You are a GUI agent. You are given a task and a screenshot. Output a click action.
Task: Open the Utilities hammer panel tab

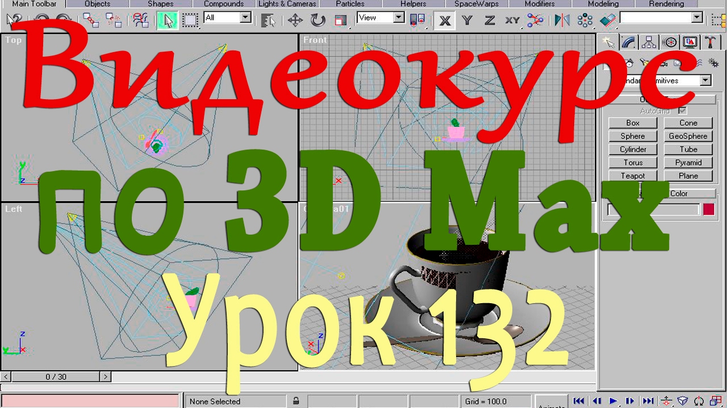[710, 42]
